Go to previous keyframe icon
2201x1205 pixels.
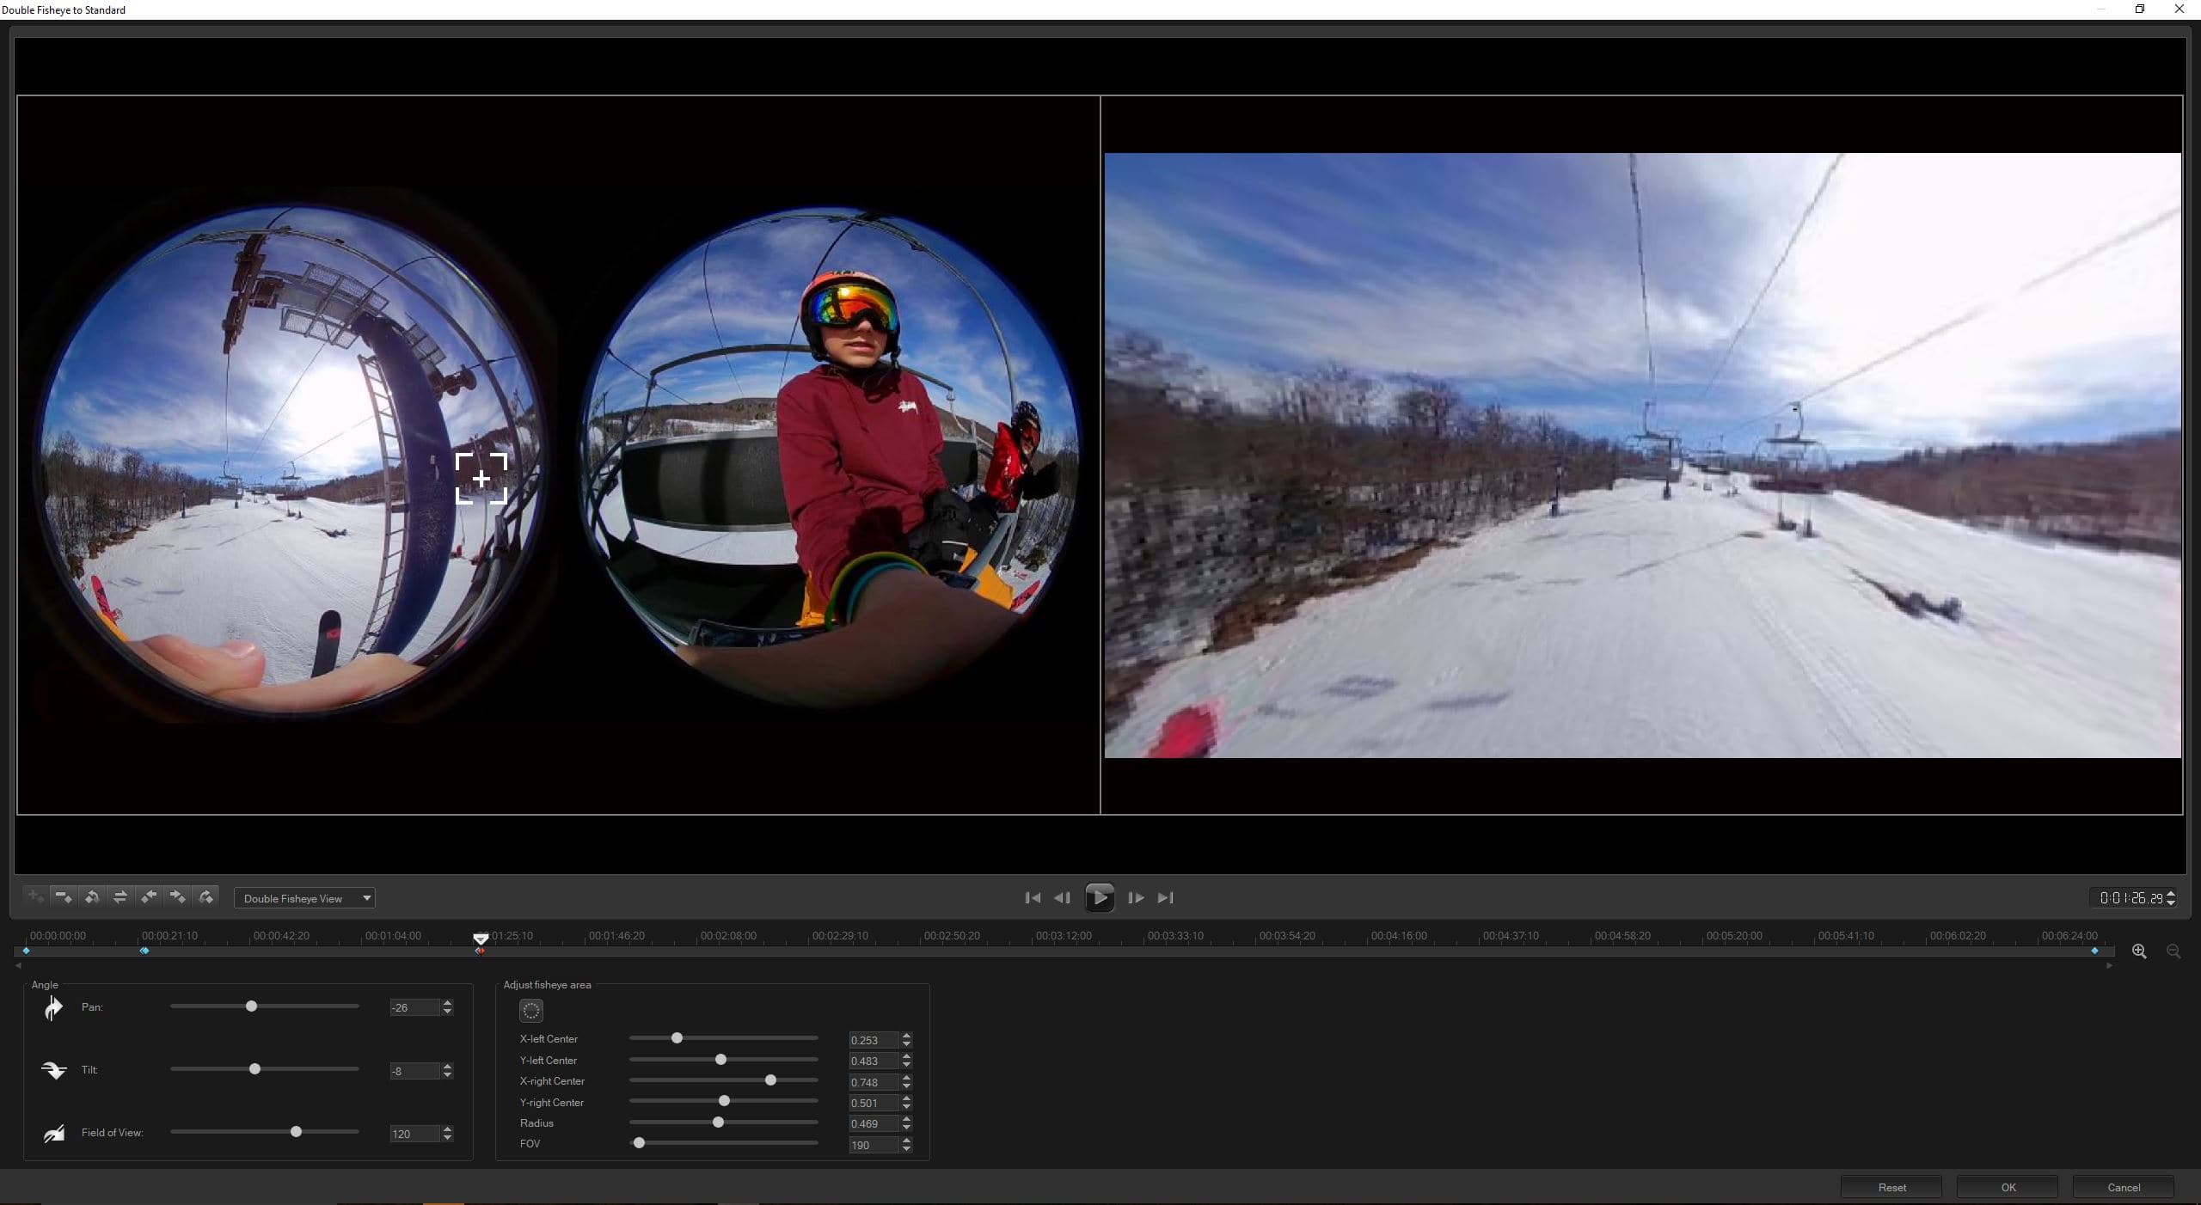tap(149, 897)
